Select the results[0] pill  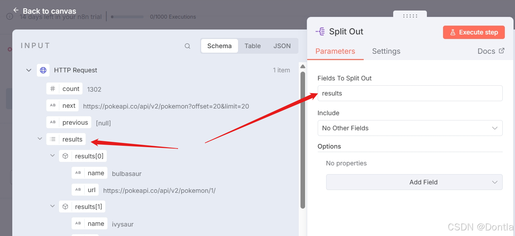coord(83,156)
